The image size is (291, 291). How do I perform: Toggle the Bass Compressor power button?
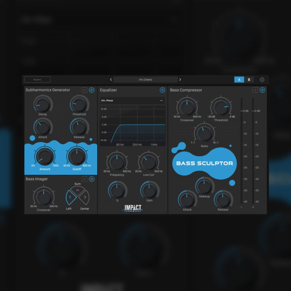click(262, 90)
